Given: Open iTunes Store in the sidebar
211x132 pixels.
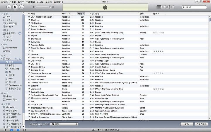Looking at the screenshot, I should tap(11, 48).
